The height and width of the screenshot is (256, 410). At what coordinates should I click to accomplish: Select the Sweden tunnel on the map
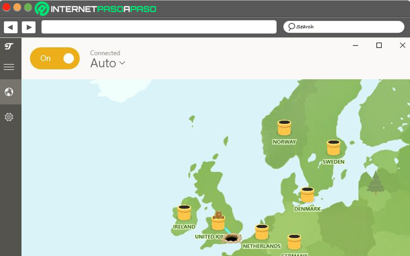point(334,147)
